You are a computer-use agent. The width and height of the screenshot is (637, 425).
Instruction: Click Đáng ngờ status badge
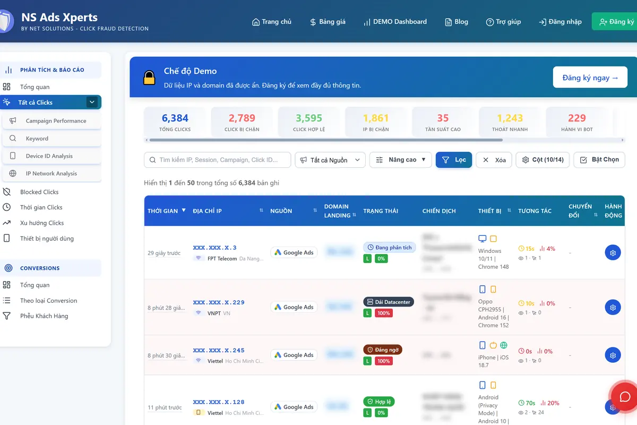(x=383, y=350)
